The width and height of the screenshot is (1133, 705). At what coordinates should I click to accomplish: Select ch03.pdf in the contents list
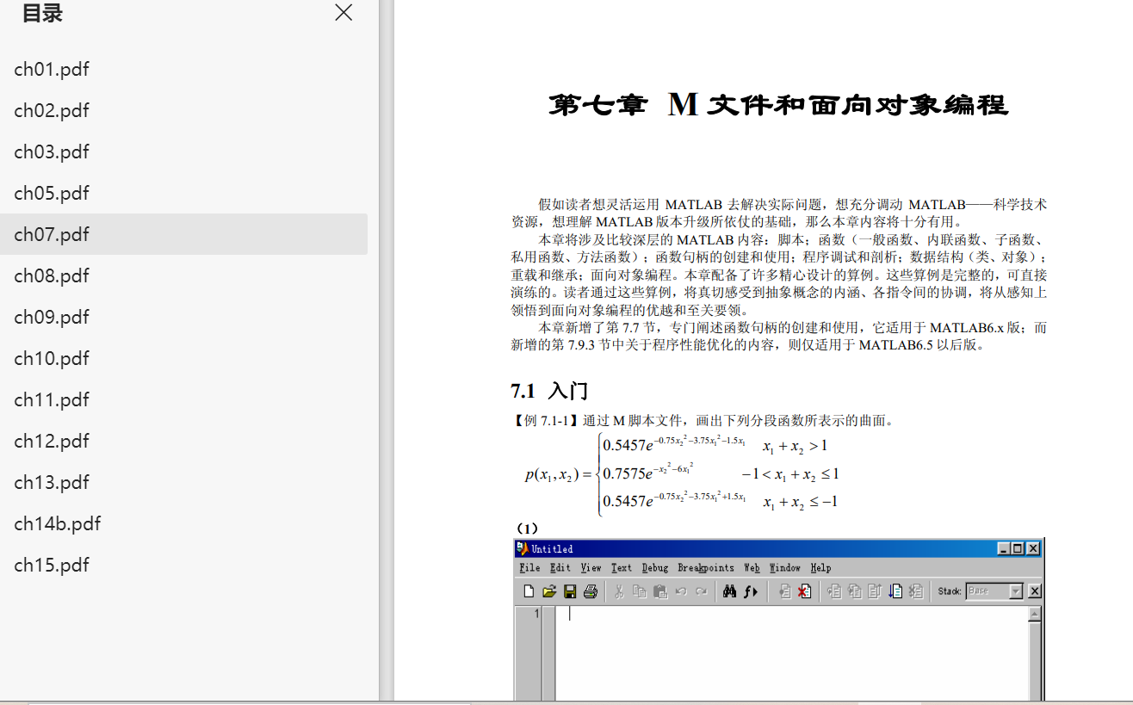point(183,152)
